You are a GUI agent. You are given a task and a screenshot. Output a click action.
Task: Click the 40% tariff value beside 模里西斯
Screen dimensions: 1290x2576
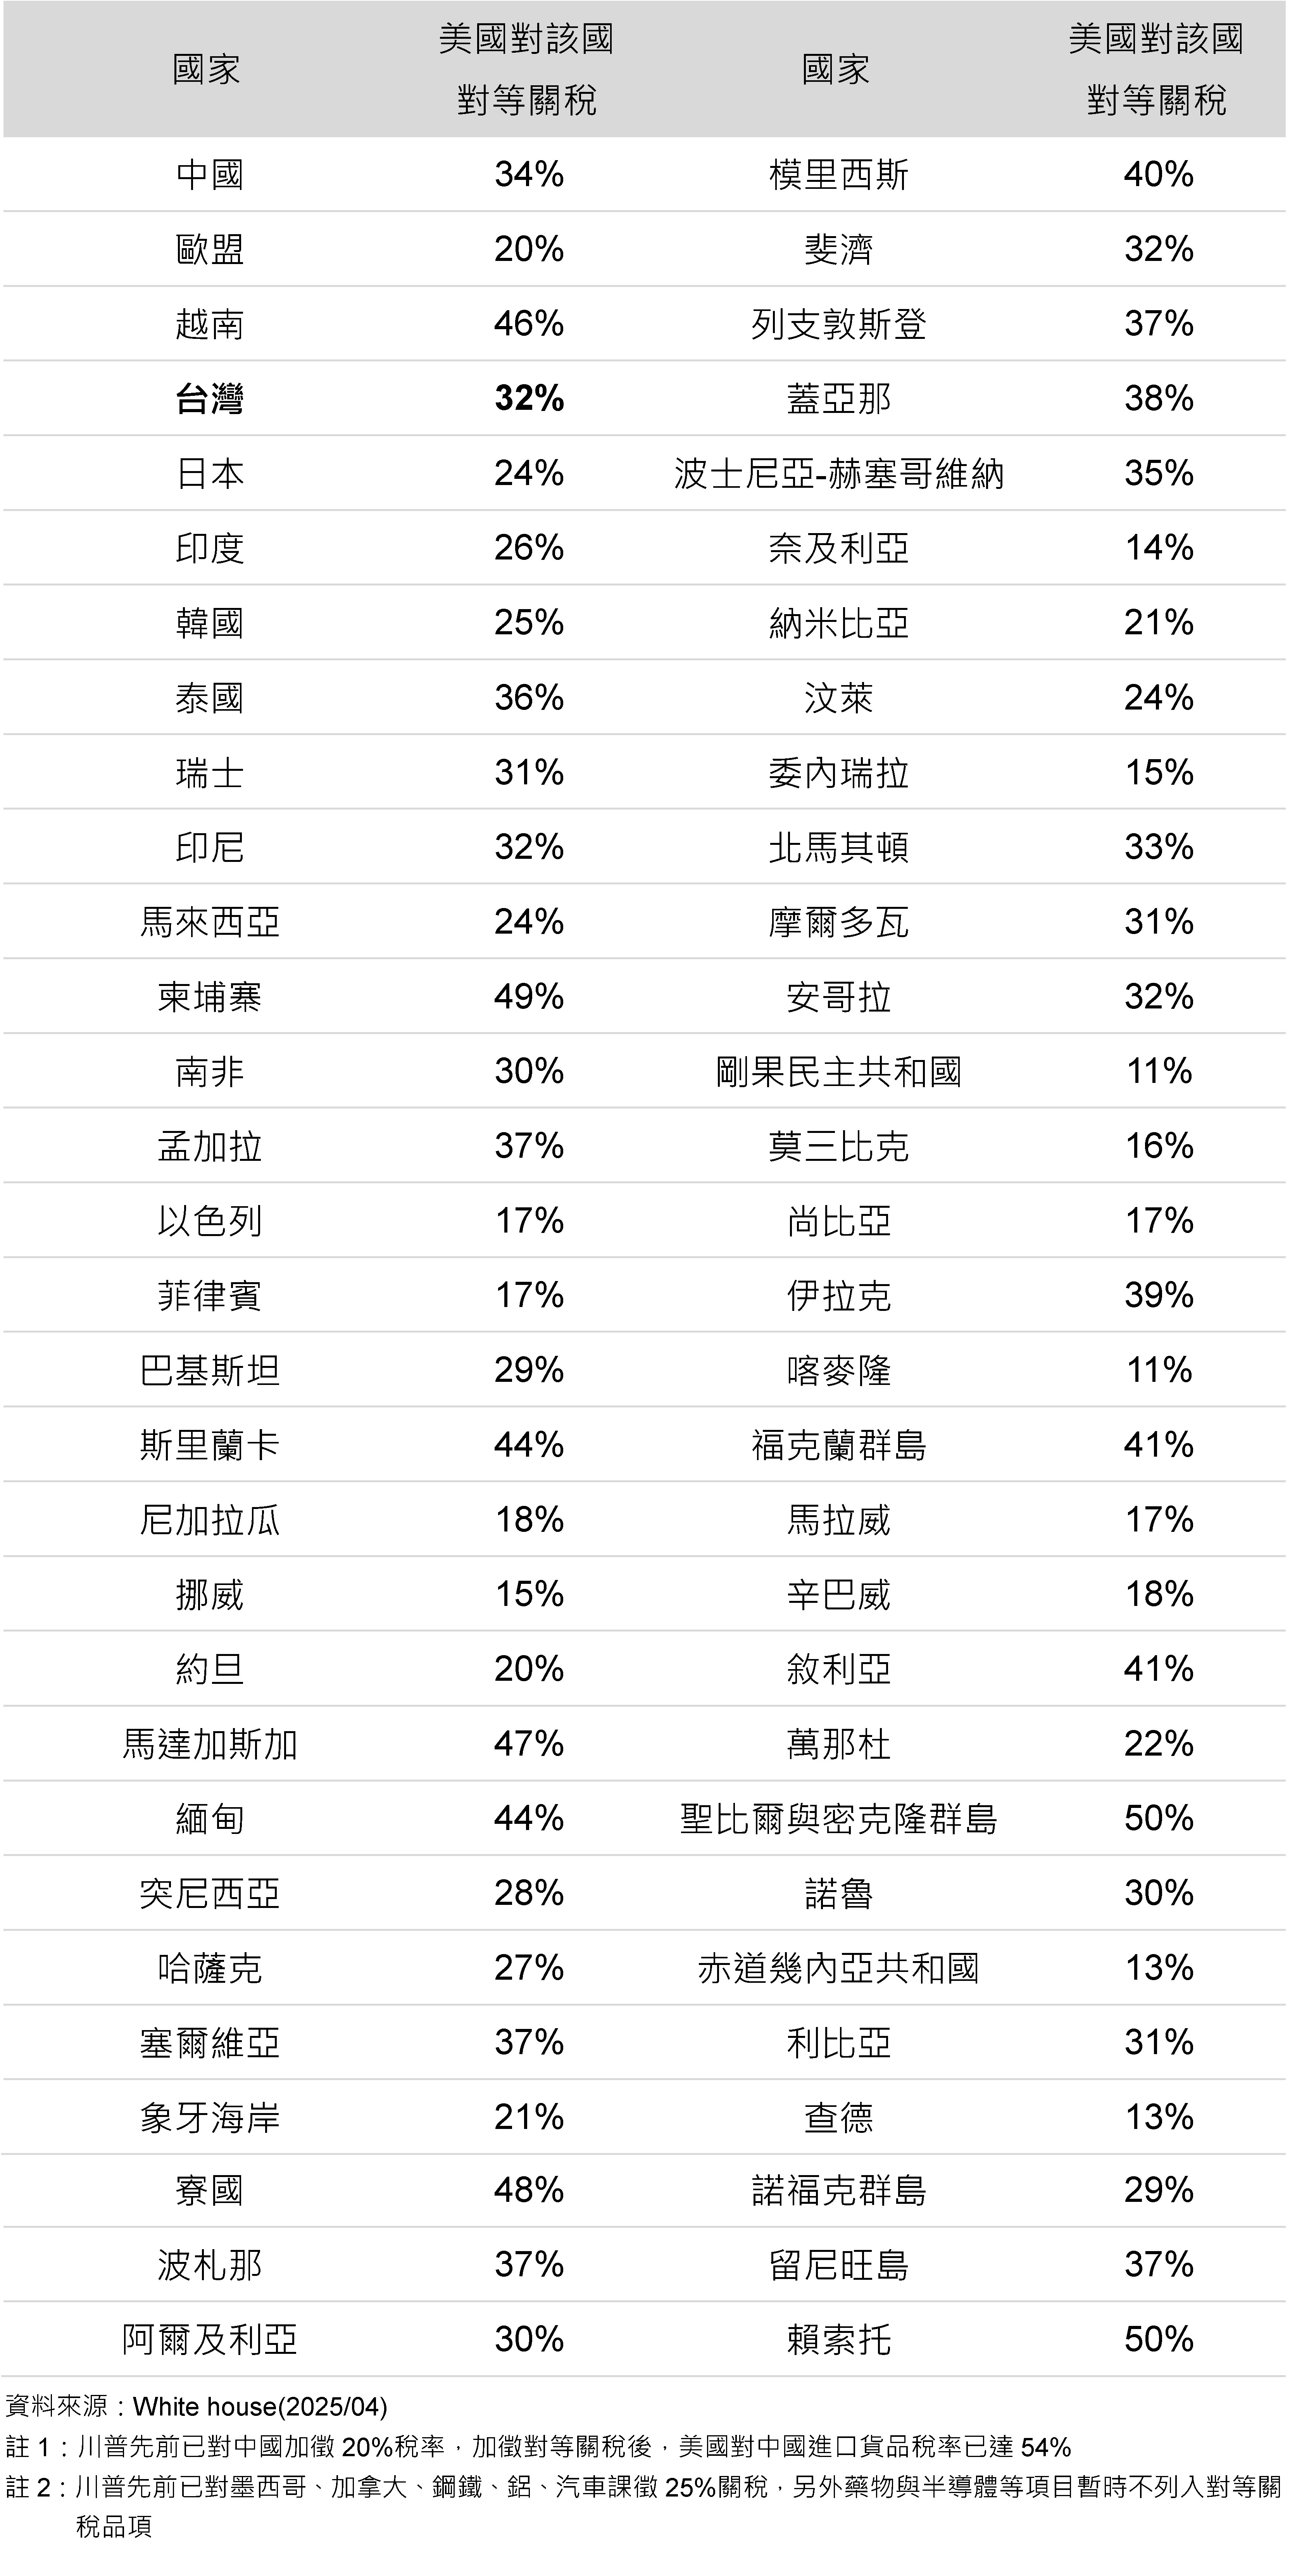1158,175
